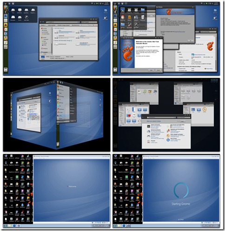This screenshot has width=225, height=231.
Task: Open trash dock icon below the Skin Pack wizard's dock
Action: pyautogui.click(x=115, y=70)
